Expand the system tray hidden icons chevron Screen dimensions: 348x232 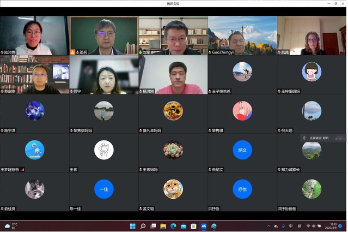click(x=268, y=226)
